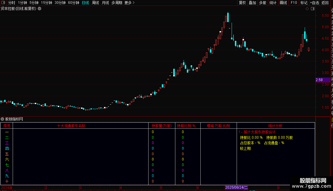
Task: Select the 15分钟 period
Action: (x=47, y=3)
